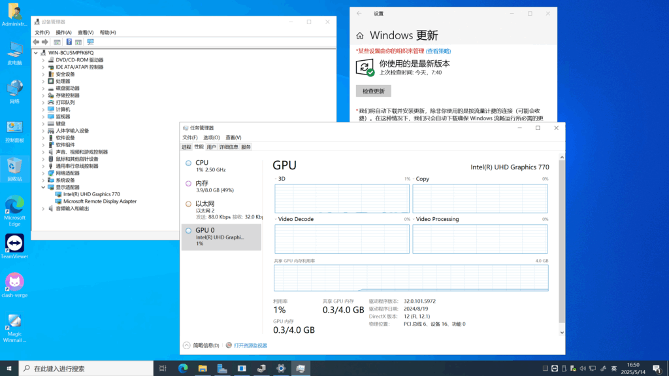Image resolution: width=669 pixels, height=376 pixels.
Task: Select the Administrator folder desktop icon
Action: pyautogui.click(x=14, y=14)
